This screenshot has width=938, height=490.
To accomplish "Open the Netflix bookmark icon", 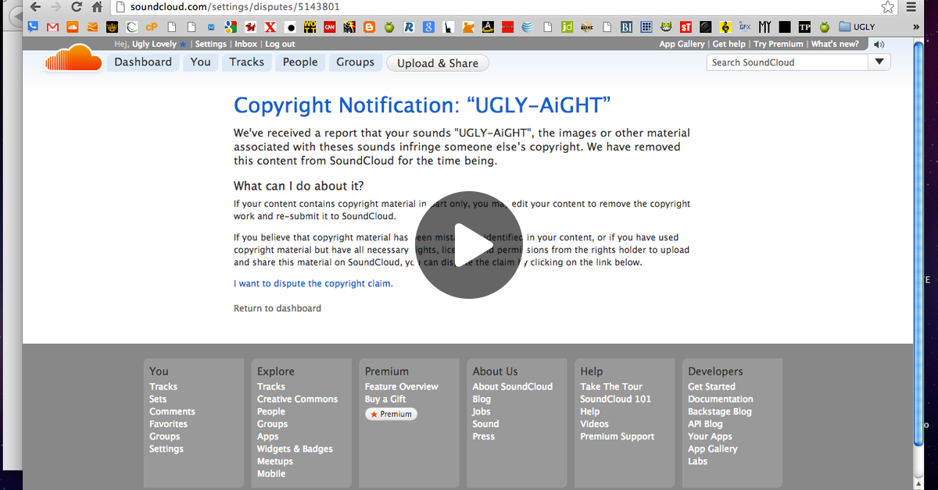I will click(x=507, y=27).
